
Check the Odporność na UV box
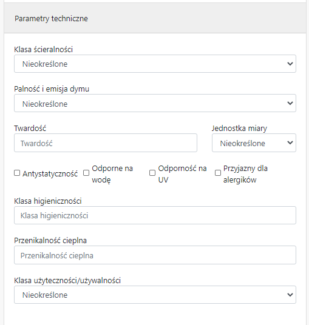pos(152,173)
